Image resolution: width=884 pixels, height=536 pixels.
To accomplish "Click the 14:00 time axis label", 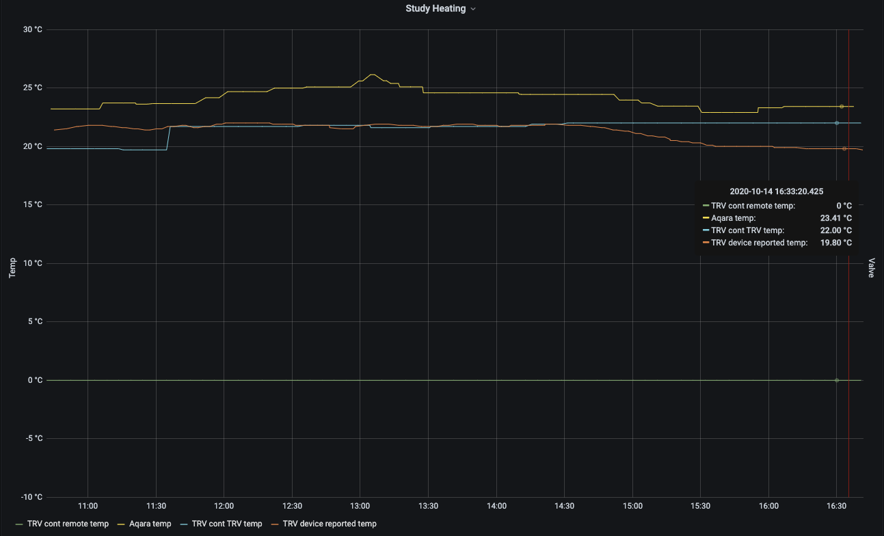I will (x=496, y=507).
